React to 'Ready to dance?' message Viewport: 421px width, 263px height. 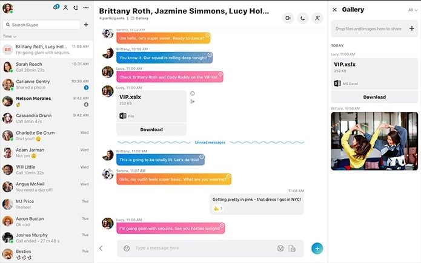(208, 35)
